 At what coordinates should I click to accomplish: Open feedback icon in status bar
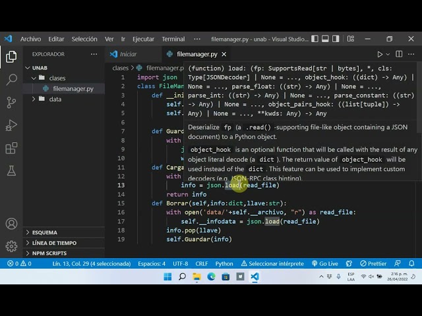[398, 263]
